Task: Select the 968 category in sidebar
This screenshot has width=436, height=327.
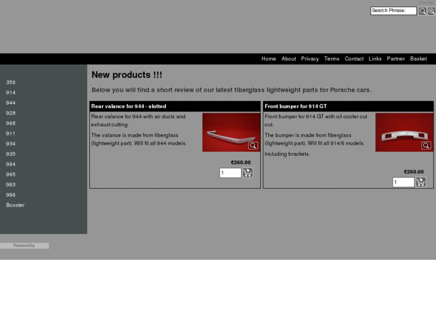Action: [11, 123]
